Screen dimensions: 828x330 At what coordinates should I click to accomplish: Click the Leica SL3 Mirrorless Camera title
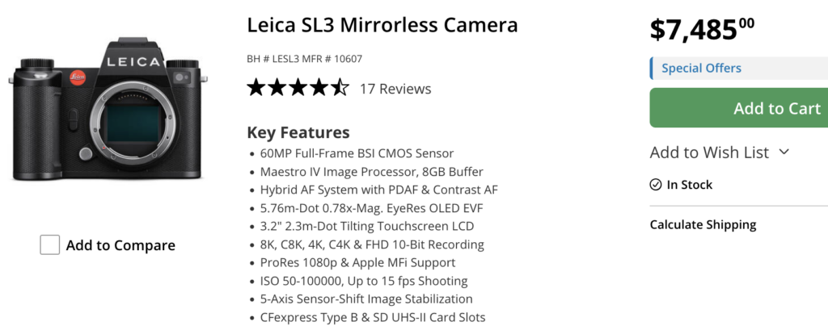click(382, 25)
